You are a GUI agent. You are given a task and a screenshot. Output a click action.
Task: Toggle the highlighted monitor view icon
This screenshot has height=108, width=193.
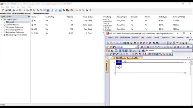coord(60,10)
